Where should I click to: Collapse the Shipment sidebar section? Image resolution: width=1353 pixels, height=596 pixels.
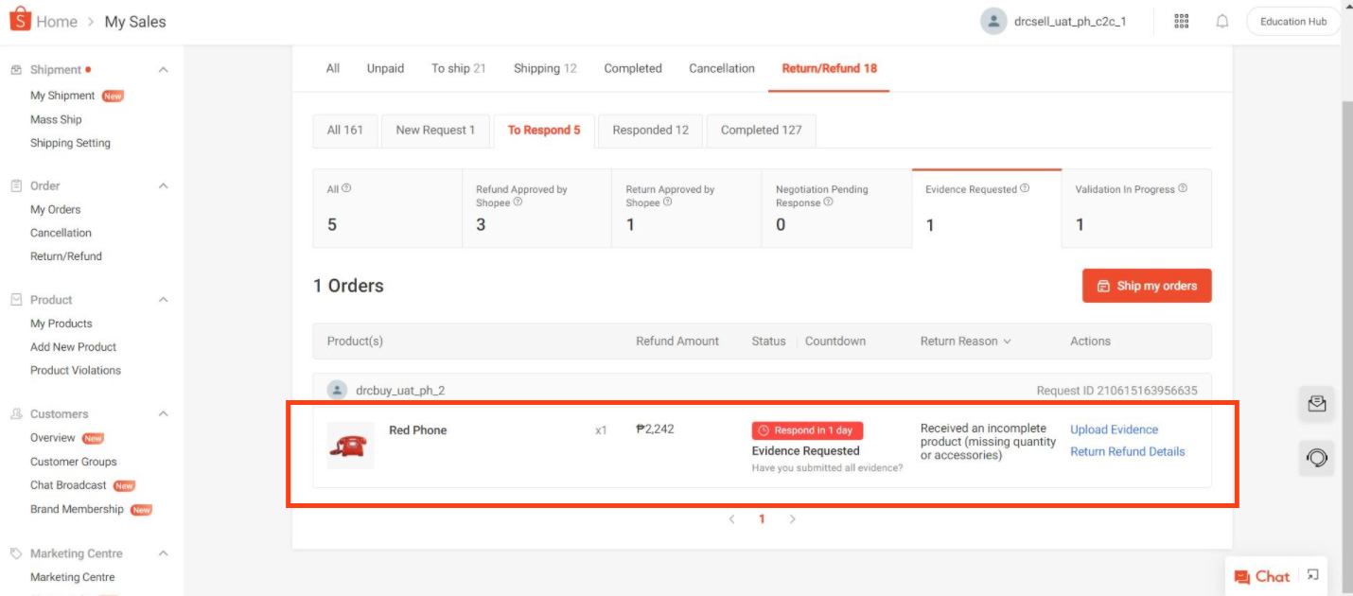point(163,69)
